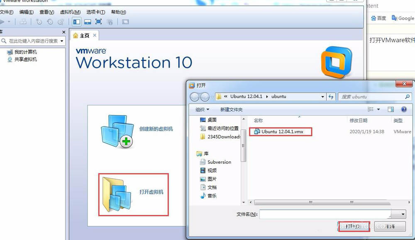Select 音乐 library in navigation pane
The image size is (415, 240).
208,196
